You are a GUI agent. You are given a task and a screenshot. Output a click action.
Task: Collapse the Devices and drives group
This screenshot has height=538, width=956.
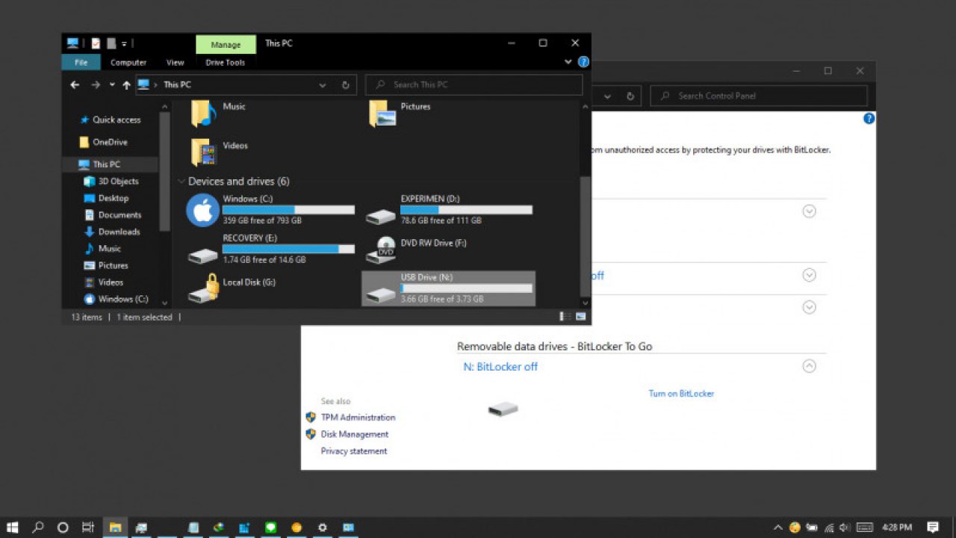[x=181, y=182]
